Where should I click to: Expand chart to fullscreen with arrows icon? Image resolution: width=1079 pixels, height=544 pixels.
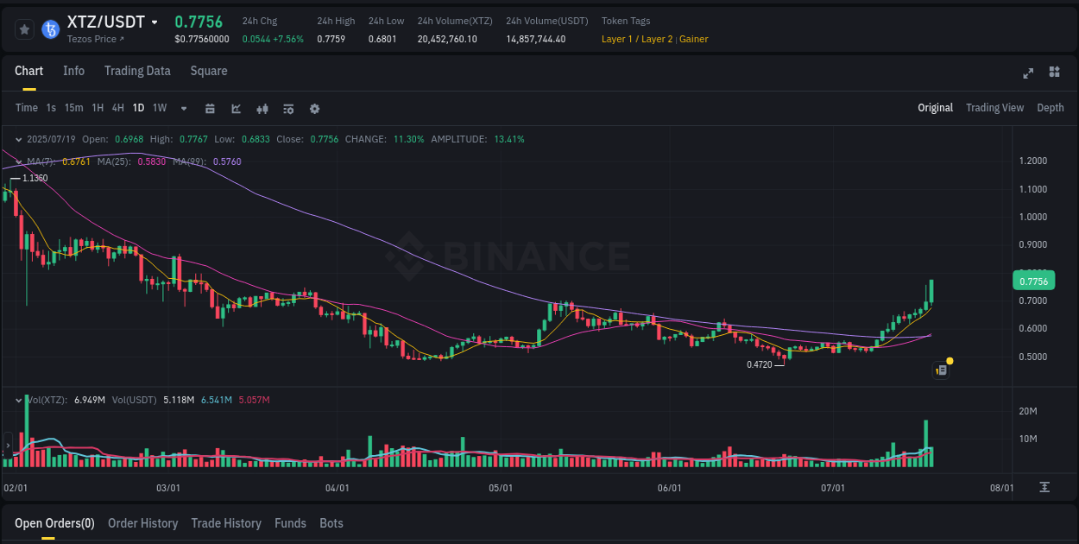(1027, 73)
